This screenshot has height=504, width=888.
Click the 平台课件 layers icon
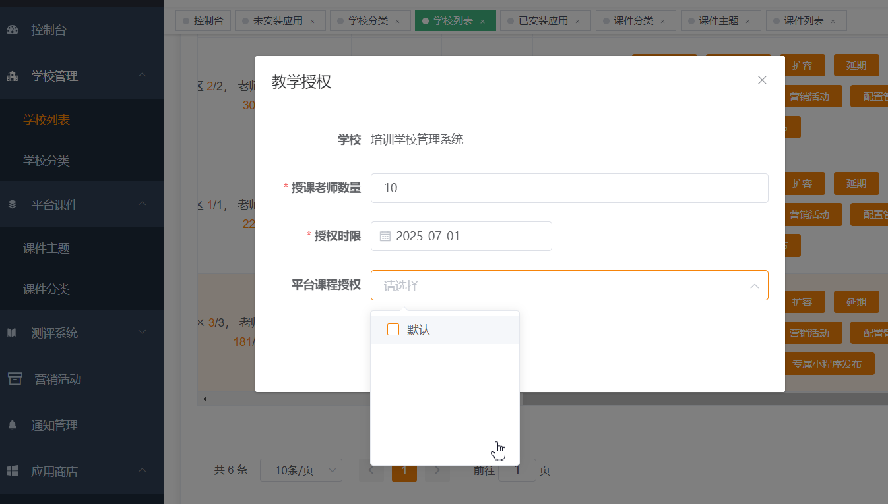pos(13,204)
